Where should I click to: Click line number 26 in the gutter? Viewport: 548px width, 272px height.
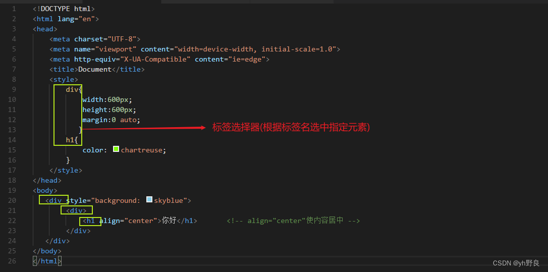12,261
